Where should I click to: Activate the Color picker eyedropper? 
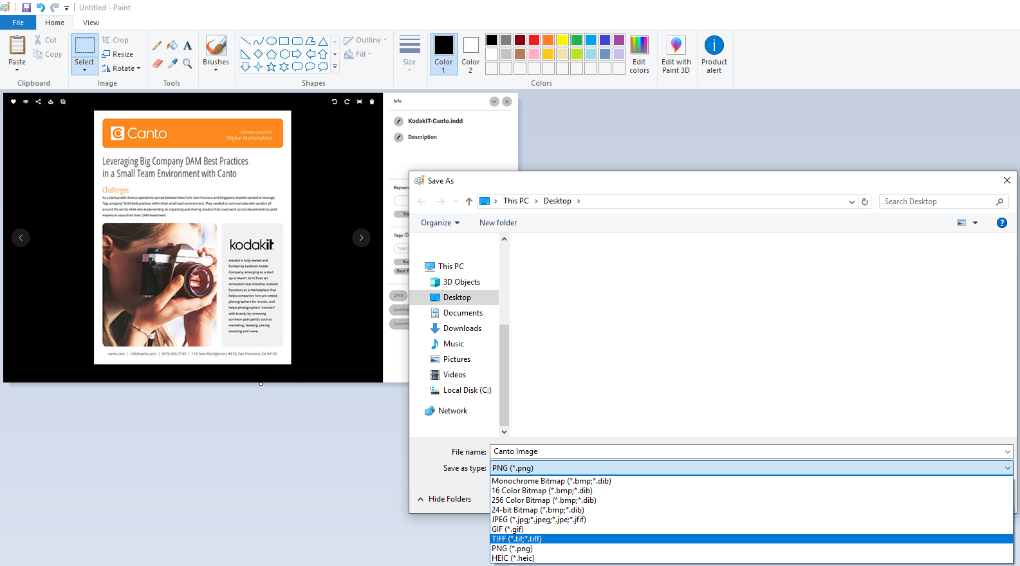[172, 63]
